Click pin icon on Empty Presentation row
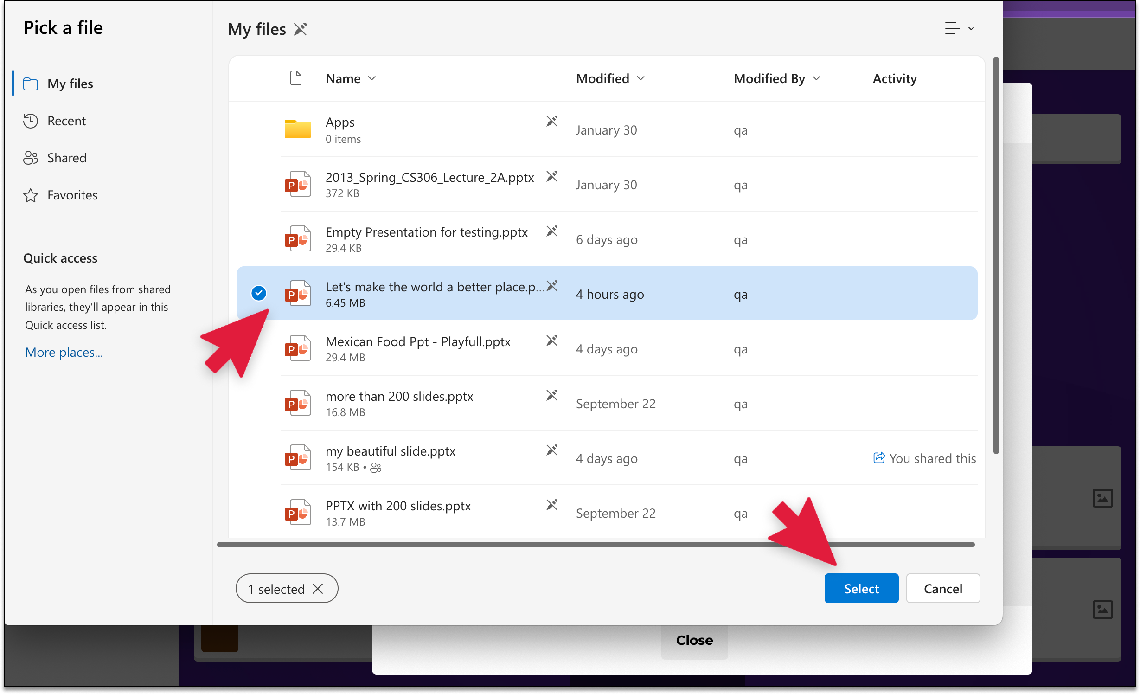Screen dimensions: 1140x694 (x=551, y=231)
